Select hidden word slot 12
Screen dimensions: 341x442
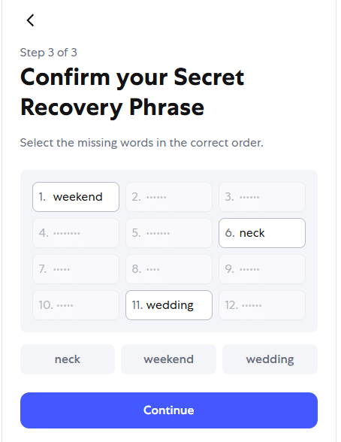(x=262, y=305)
